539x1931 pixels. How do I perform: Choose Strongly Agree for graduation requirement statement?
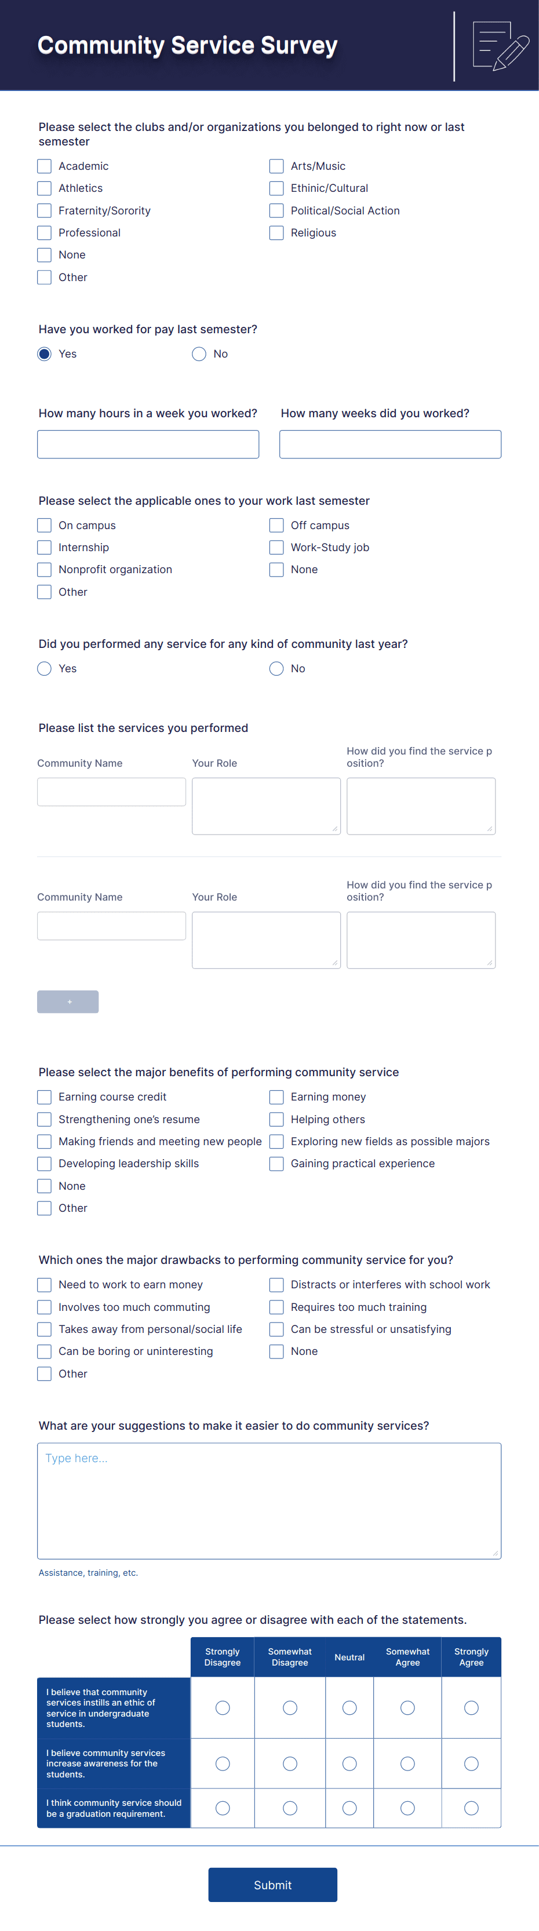pos(472,1808)
